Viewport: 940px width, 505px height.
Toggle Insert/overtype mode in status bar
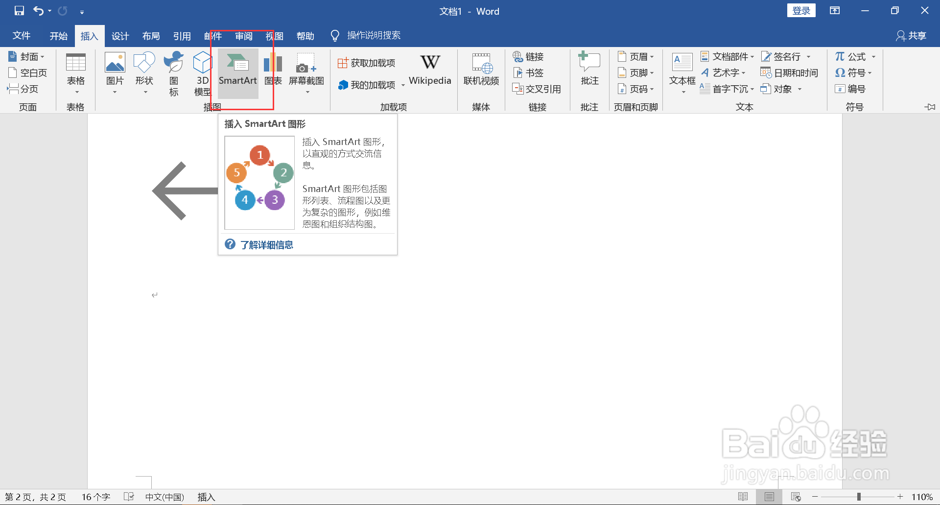pyautogui.click(x=206, y=497)
